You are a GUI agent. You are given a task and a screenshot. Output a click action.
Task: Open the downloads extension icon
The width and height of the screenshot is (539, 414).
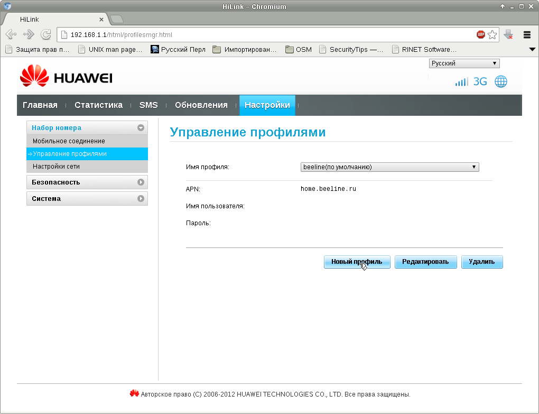508,34
